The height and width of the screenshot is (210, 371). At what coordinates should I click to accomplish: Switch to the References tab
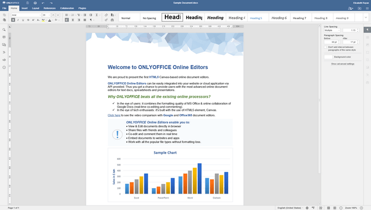click(49, 8)
